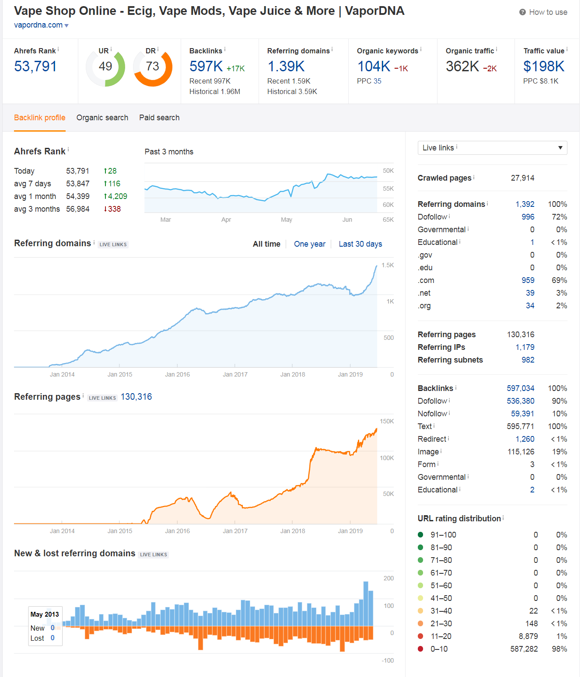Switch referring domains chart to One year
Viewport: 588px width, 677px height.
[x=310, y=244]
